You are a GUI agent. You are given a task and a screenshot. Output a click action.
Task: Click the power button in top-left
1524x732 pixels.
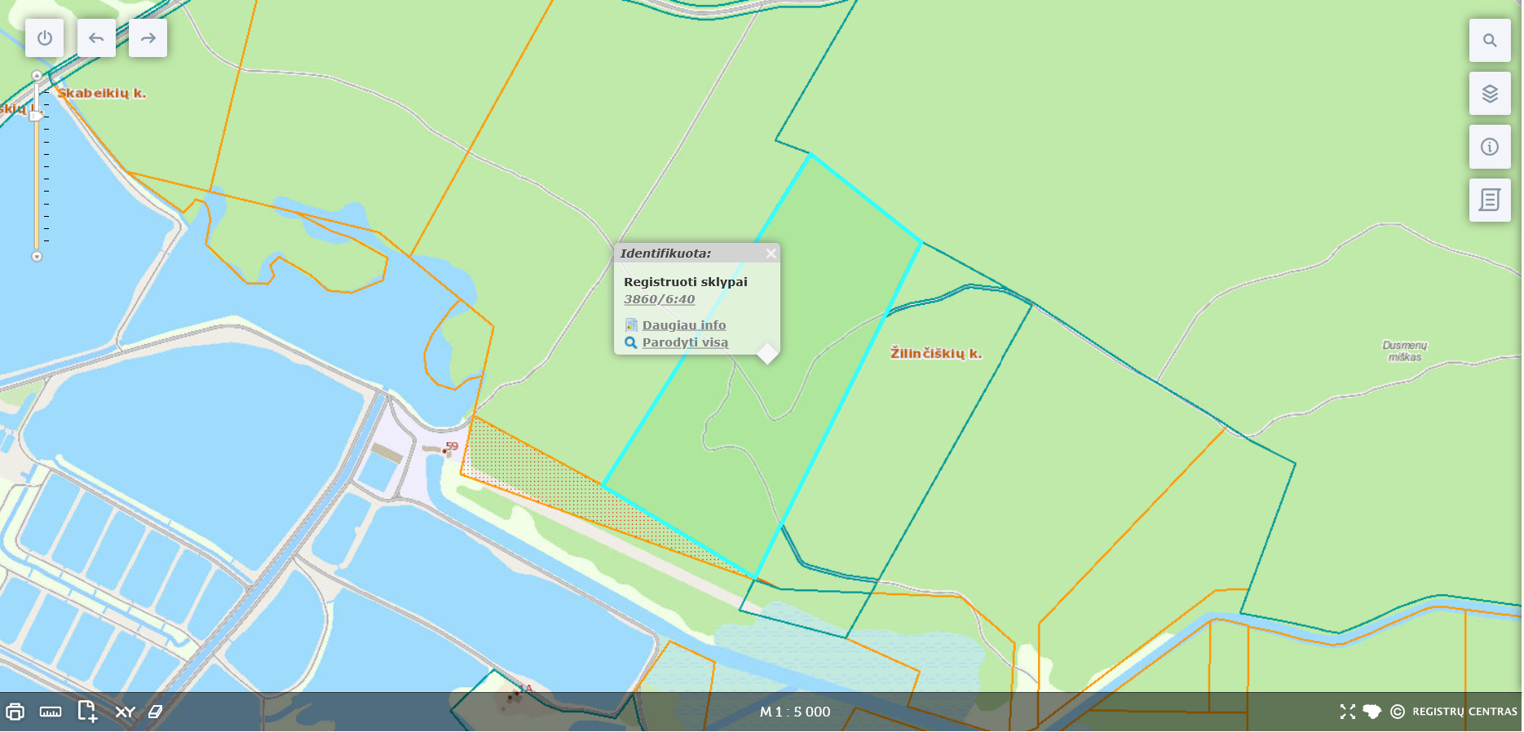point(45,38)
